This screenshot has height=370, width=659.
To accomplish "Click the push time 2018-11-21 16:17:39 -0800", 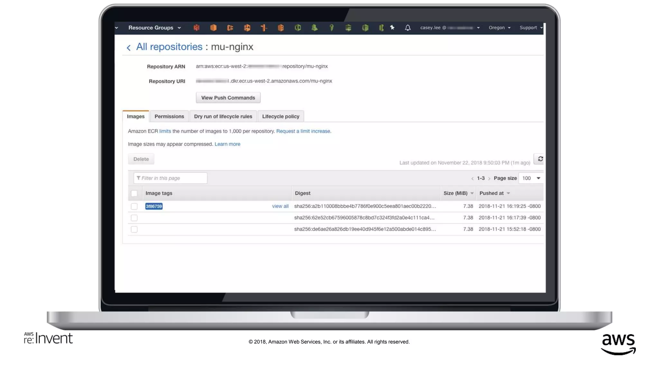I will [510, 218].
